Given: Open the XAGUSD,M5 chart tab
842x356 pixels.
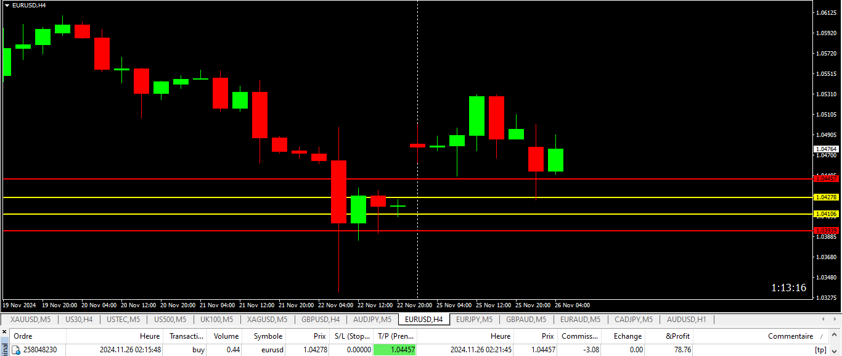Looking at the screenshot, I should pos(267,320).
